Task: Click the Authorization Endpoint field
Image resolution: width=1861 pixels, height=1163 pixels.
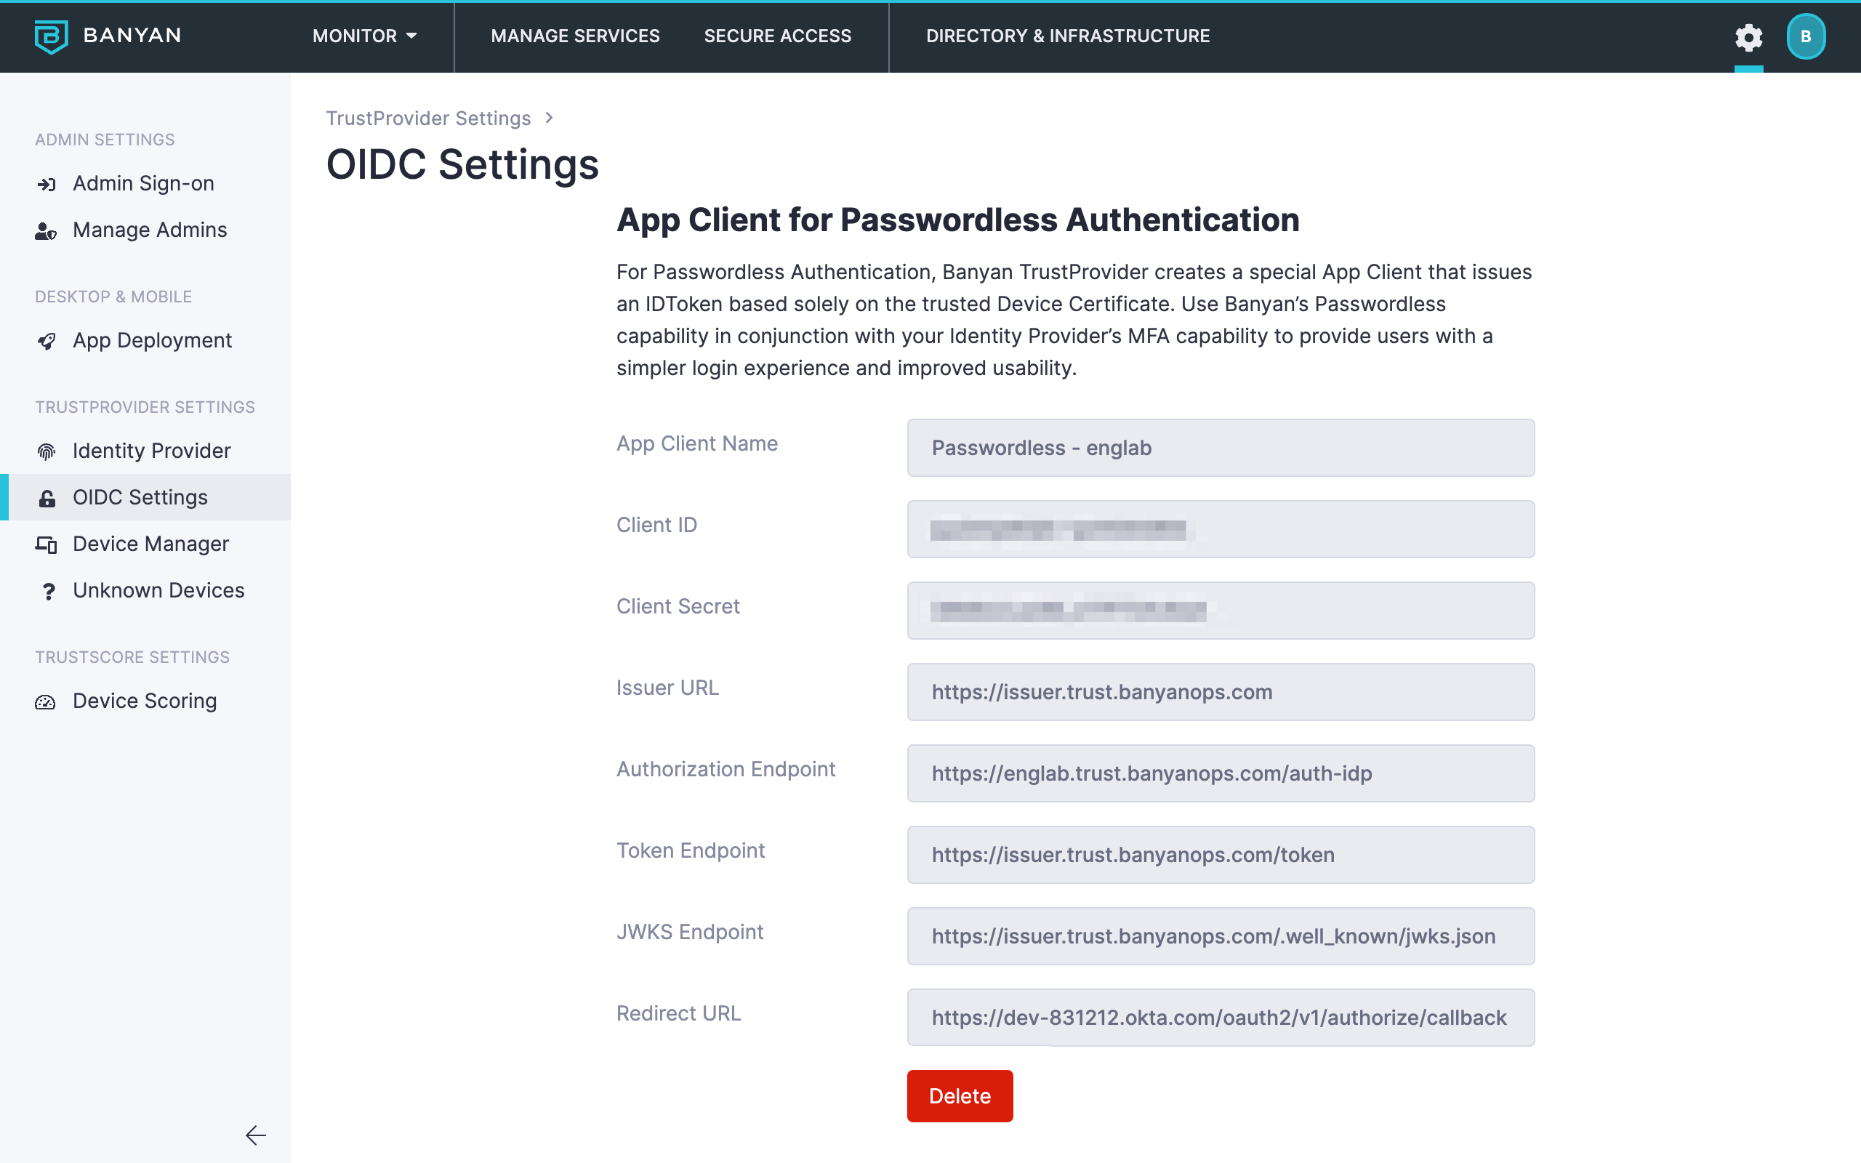Action: 1221,774
